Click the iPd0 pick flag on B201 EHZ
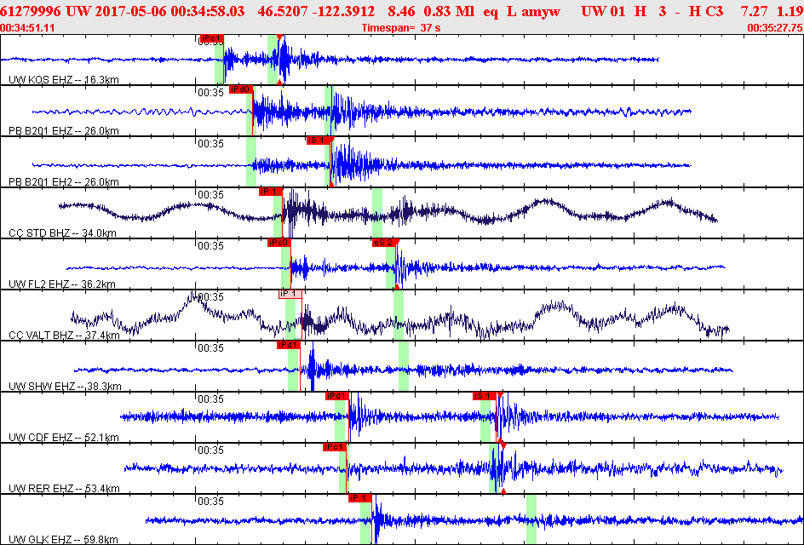 tap(241, 89)
